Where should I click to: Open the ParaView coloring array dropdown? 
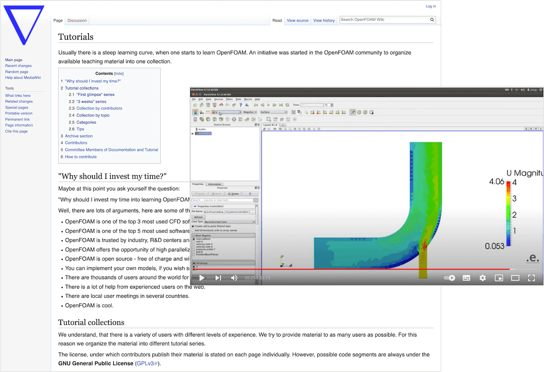[x=226, y=112]
